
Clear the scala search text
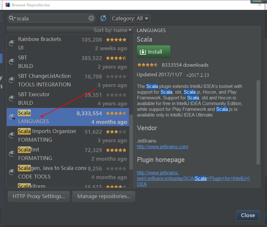click(x=91, y=18)
